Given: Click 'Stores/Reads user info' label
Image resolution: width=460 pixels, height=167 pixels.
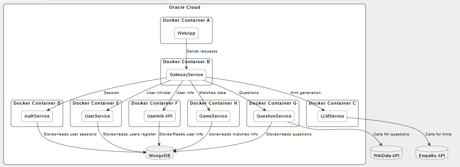Looking at the screenshot, I should 181,134.
